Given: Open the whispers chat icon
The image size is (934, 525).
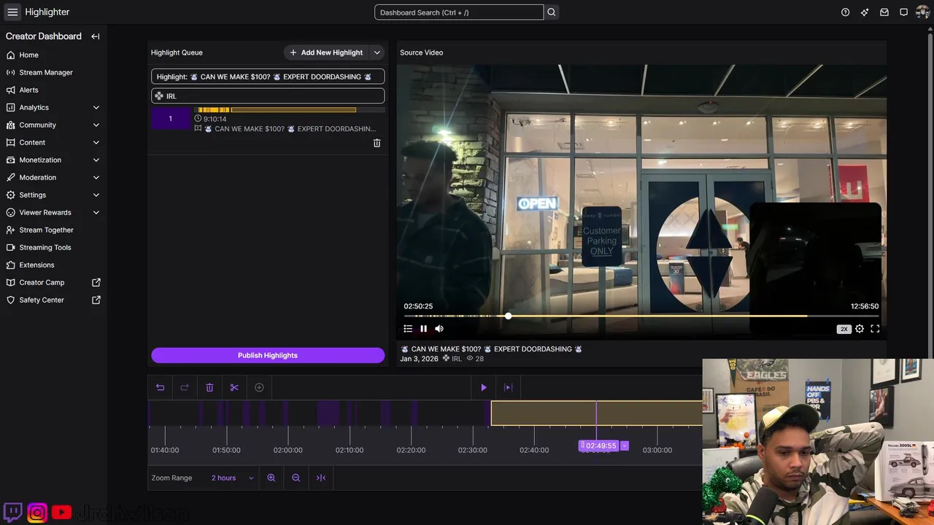Looking at the screenshot, I should [903, 12].
